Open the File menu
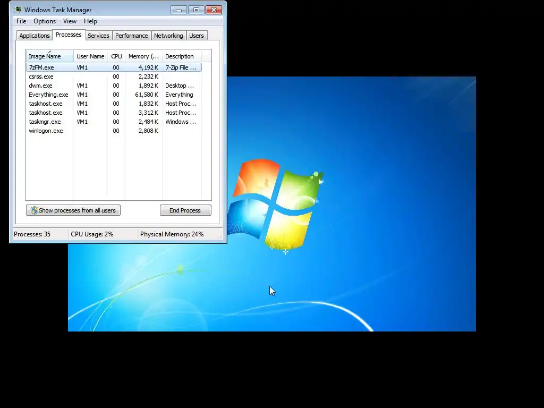Viewport: 544px width, 408px height. pyautogui.click(x=21, y=21)
